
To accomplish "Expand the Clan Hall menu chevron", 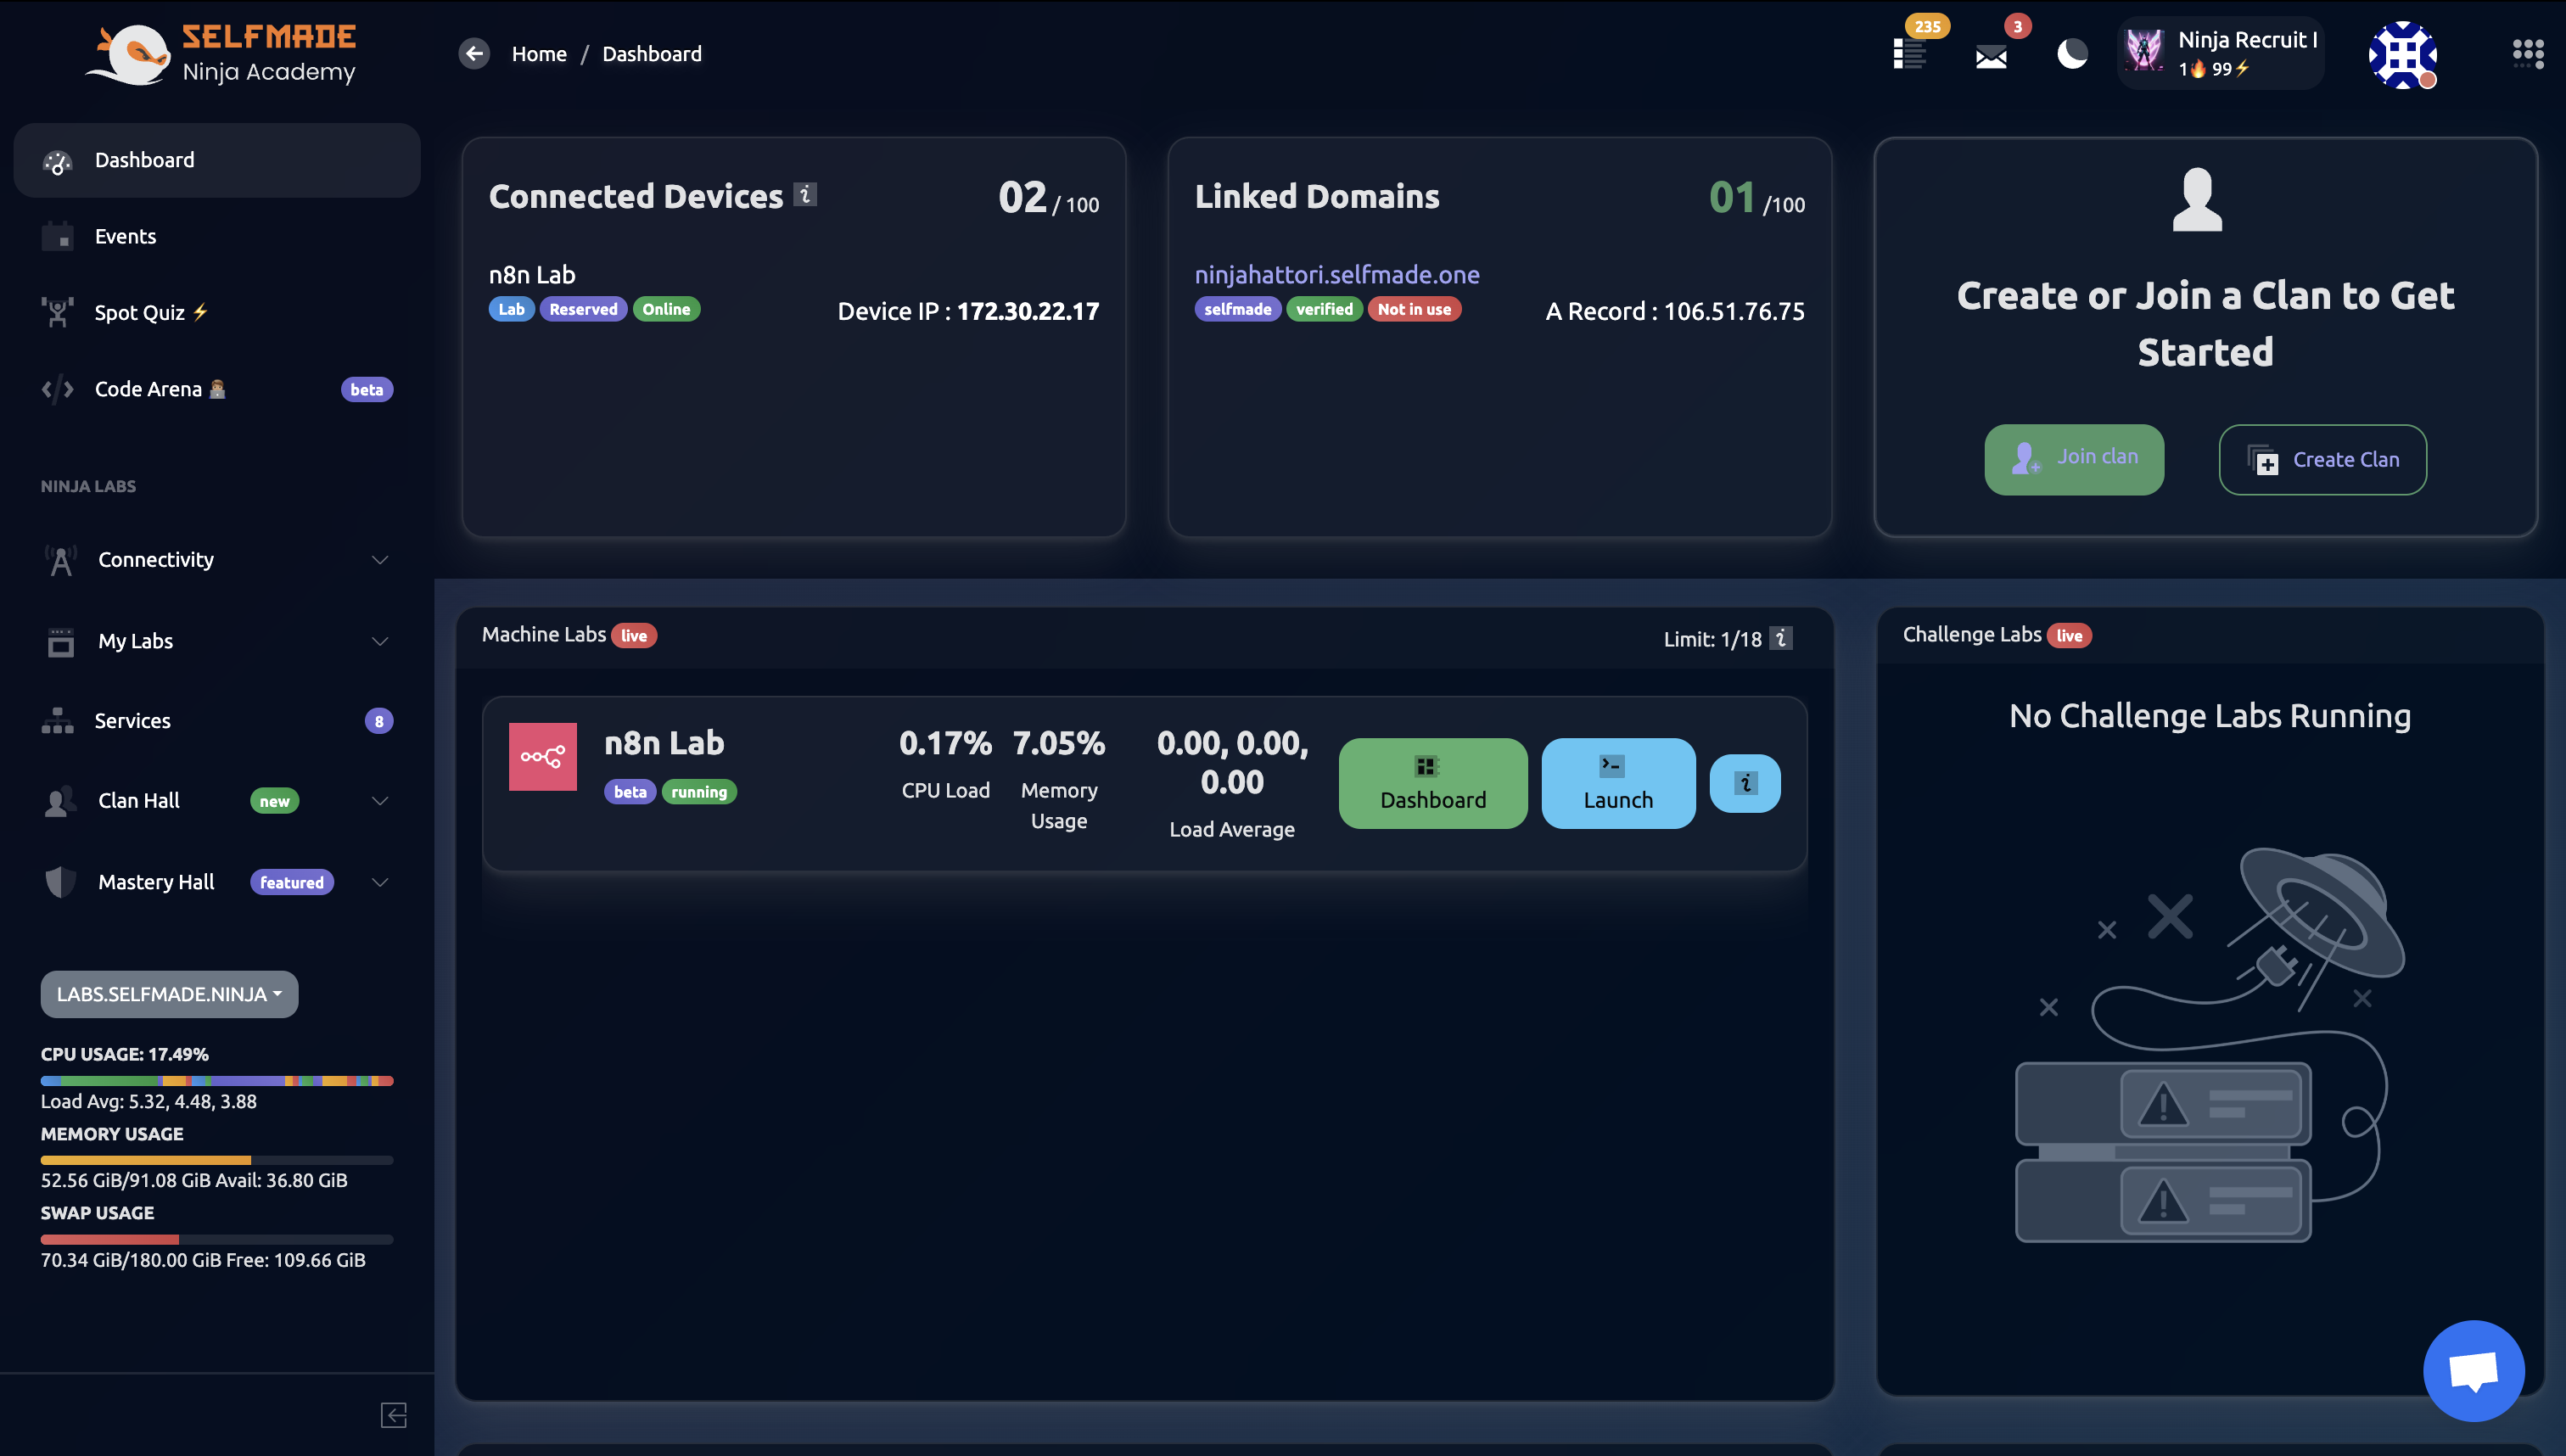I will [x=380, y=801].
